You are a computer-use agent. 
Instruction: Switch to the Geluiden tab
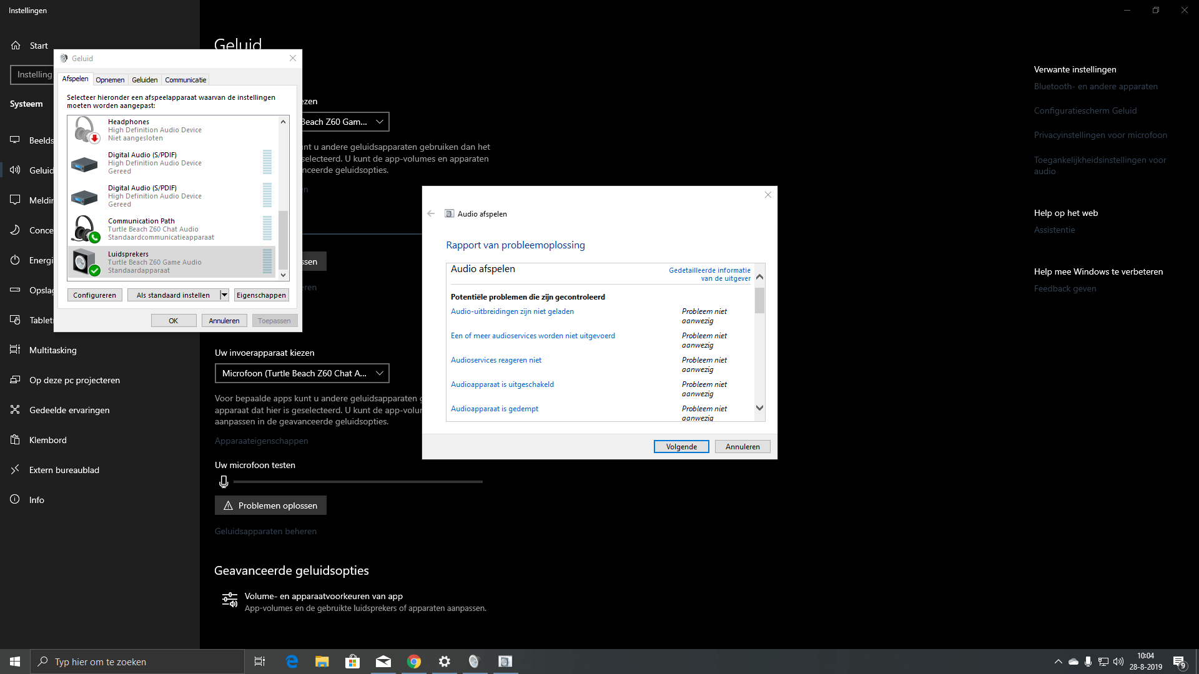pyautogui.click(x=144, y=80)
